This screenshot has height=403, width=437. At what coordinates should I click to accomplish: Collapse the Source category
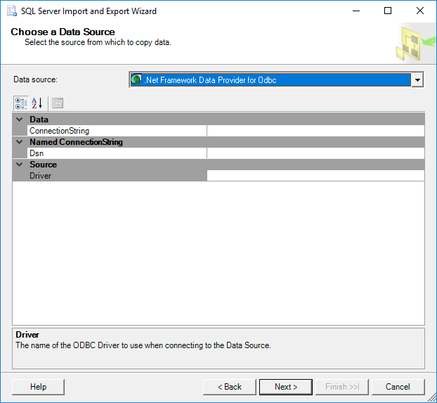click(x=20, y=165)
